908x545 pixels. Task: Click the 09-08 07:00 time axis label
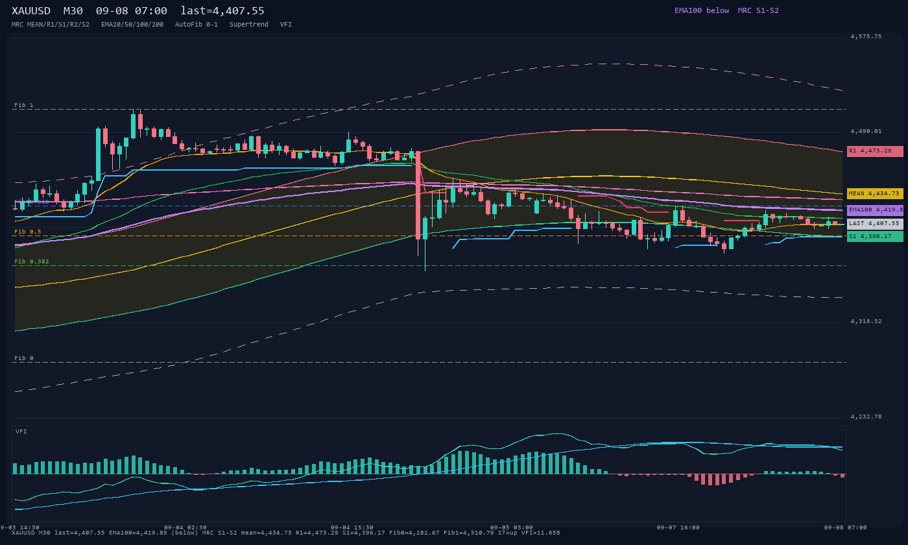[x=846, y=527]
